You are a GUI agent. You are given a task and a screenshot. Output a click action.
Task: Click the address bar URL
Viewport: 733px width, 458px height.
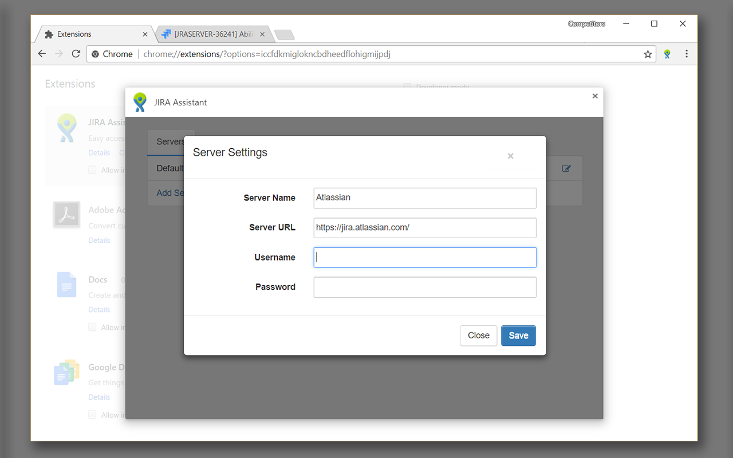pos(267,54)
